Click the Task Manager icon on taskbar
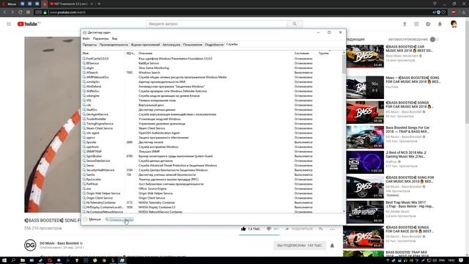 click(x=122, y=260)
